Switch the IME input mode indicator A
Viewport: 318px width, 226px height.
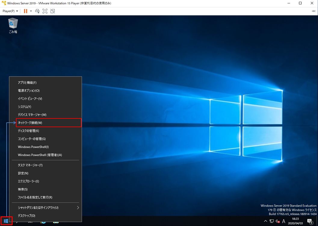[284, 221]
